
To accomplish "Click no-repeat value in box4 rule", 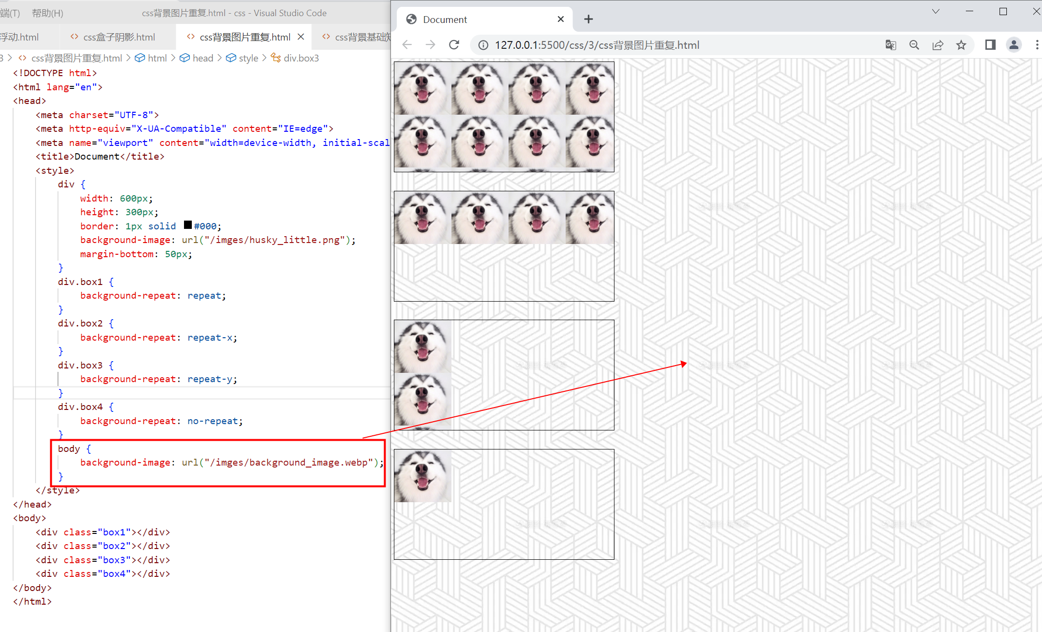I will [x=213, y=421].
